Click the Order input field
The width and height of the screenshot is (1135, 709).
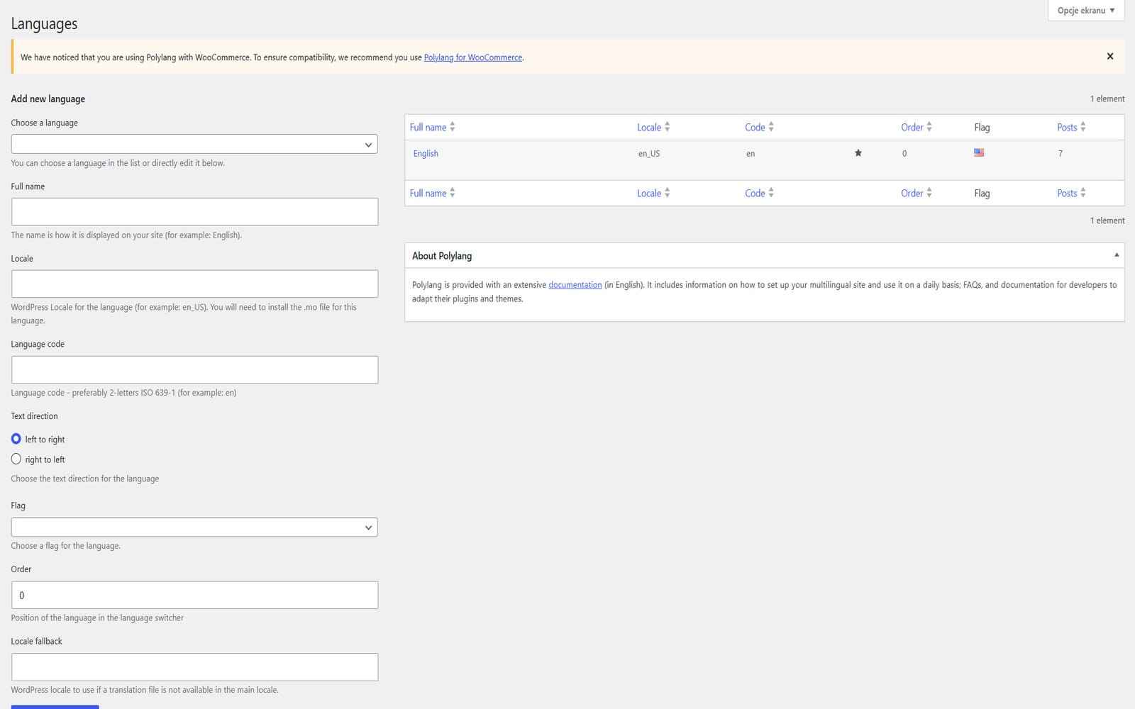pyautogui.click(x=194, y=595)
